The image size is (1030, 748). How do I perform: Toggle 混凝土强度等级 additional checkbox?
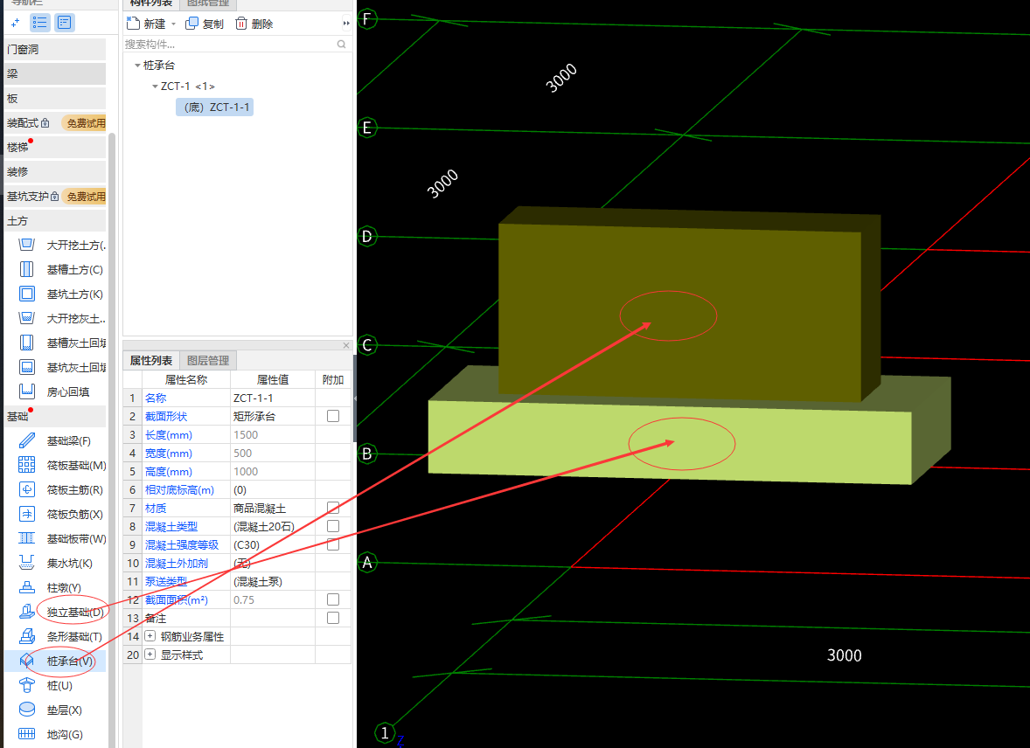tap(333, 544)
